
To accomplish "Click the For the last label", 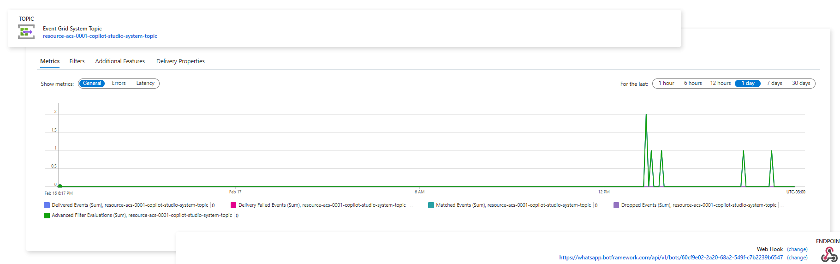I will click(634, 84).
